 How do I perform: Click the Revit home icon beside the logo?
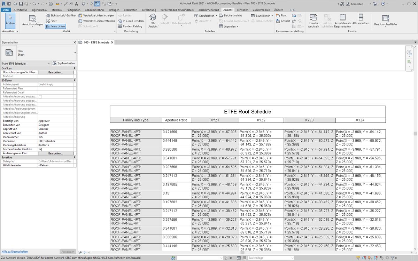point(9,4)
